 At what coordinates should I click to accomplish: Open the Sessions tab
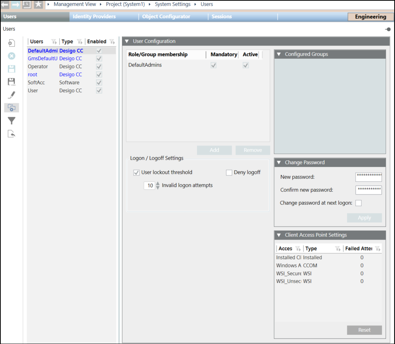coord(222,17)
